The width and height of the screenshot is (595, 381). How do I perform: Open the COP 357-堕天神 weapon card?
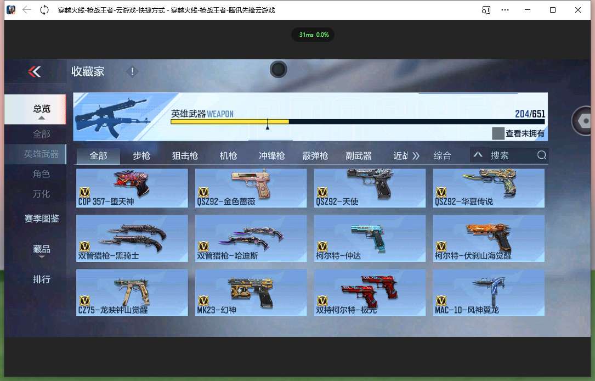pyautogui.click(x=132, y=188)
